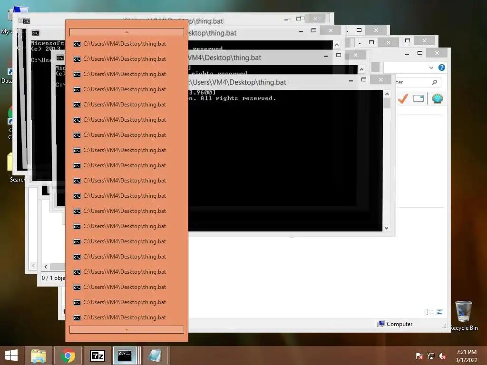Open the Windows Start button
487x365 pixels.
11,355
